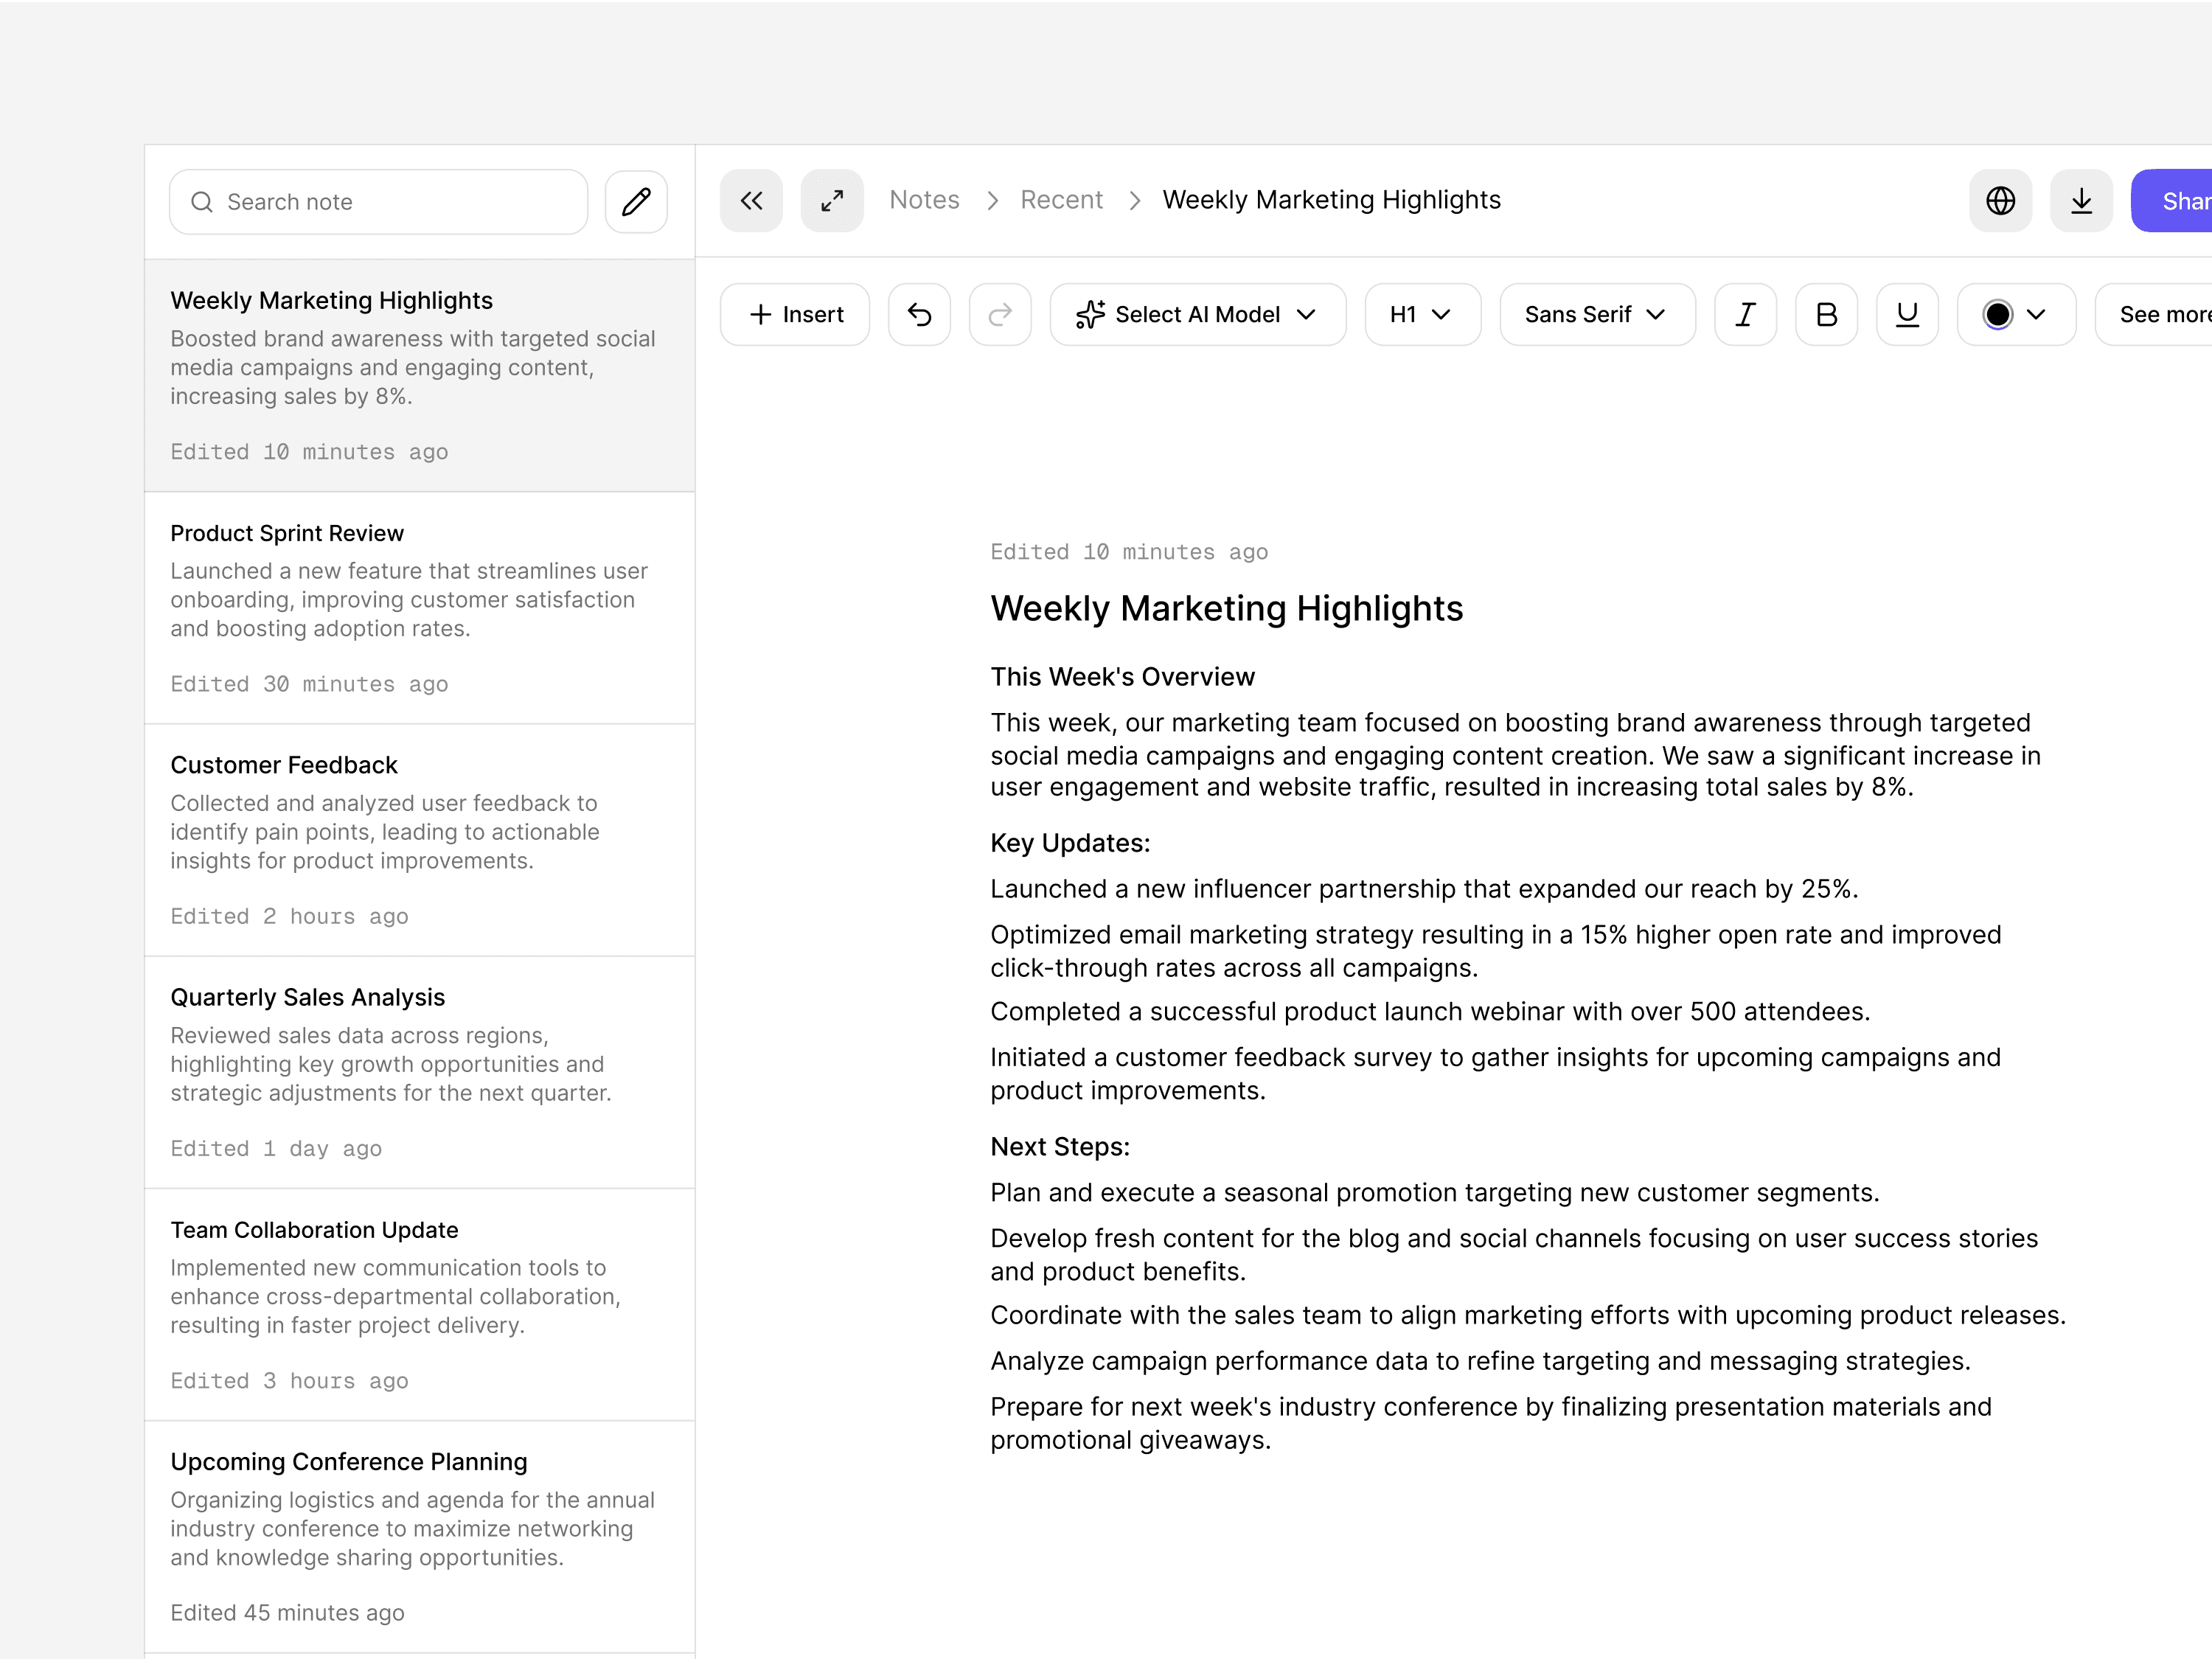Click the Insert button
Viewport: 2212px width, 1659px height.
pos(795,314)
